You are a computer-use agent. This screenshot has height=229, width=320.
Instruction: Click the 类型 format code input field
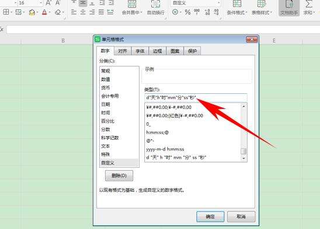pos(196,97)
